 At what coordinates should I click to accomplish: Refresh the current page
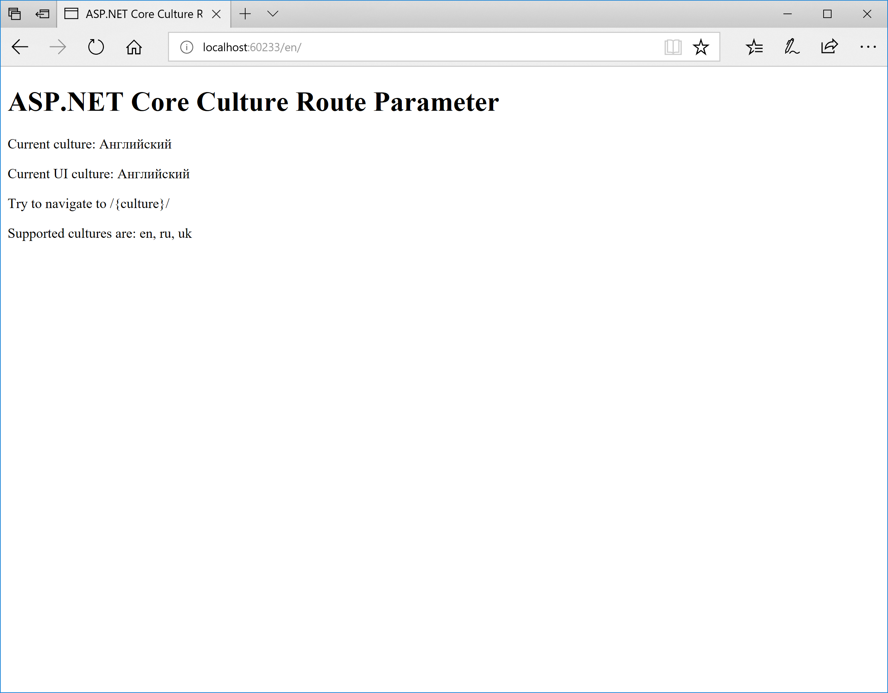point(96,47)
